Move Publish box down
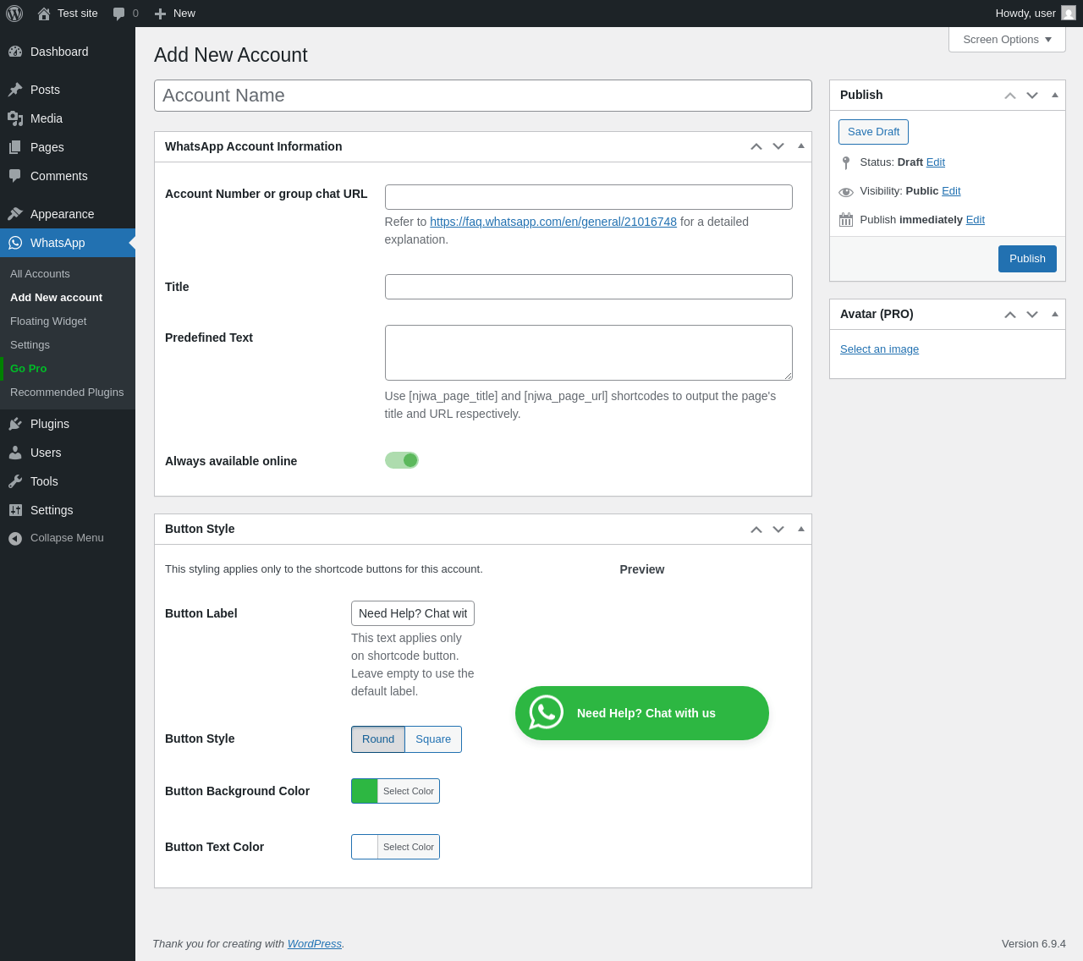Viewport: 1083px width, 961px height. [1032, 95]
